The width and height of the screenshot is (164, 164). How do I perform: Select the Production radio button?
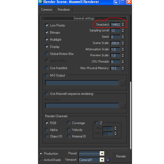tap(41, 153)
